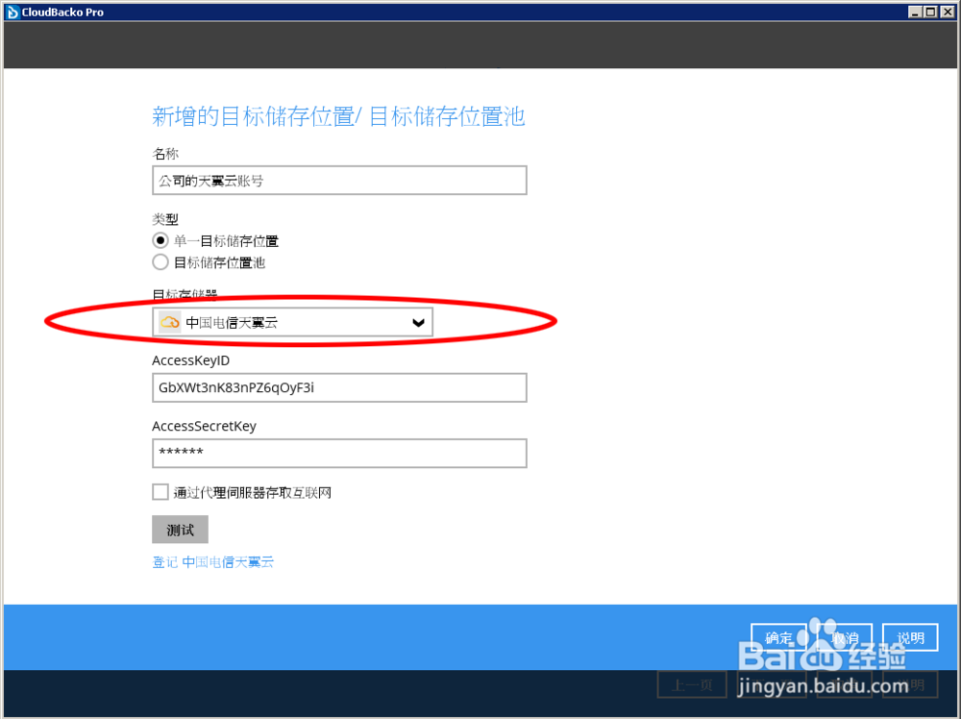The height and width of the screenshot is (719, 961).
Task: Click the 确定 confirm button
Action: (x=778, y=637)
